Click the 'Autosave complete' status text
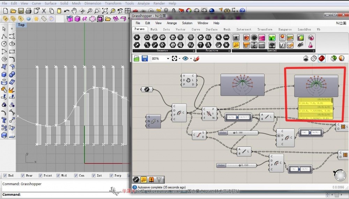Image resolution: width=349 pixels, height=199 pixels. pos(162,187)
